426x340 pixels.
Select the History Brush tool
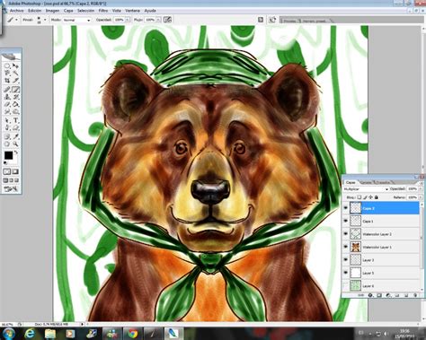click(x=15, y=97)
